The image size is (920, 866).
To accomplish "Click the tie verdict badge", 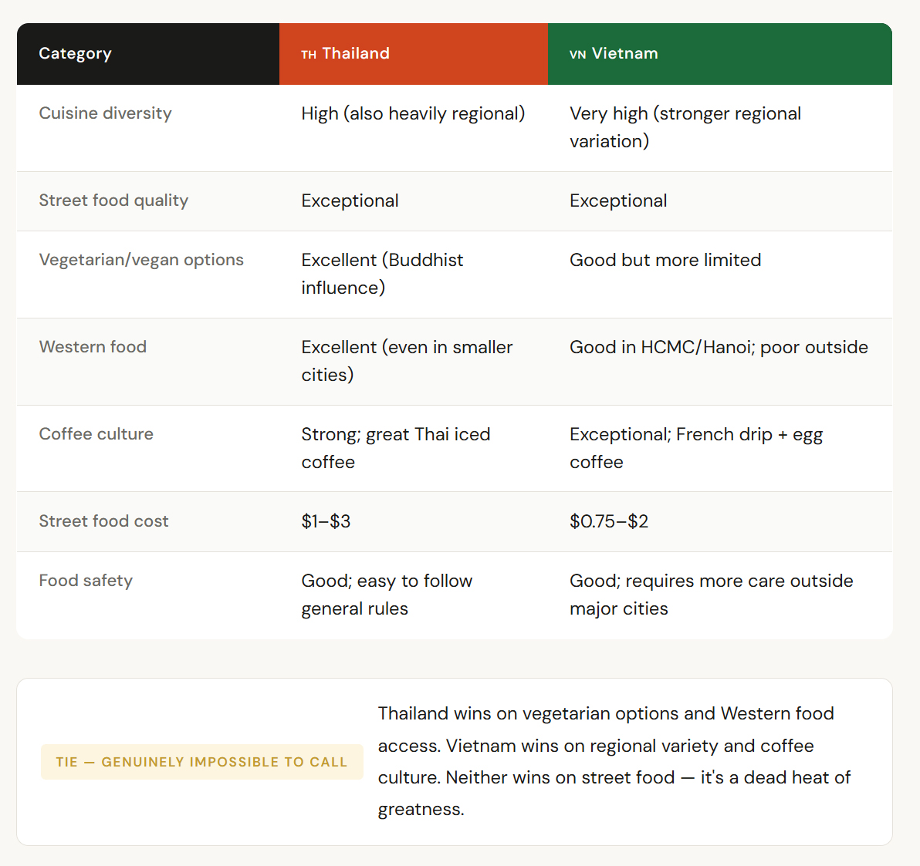I will coord(201,762).
